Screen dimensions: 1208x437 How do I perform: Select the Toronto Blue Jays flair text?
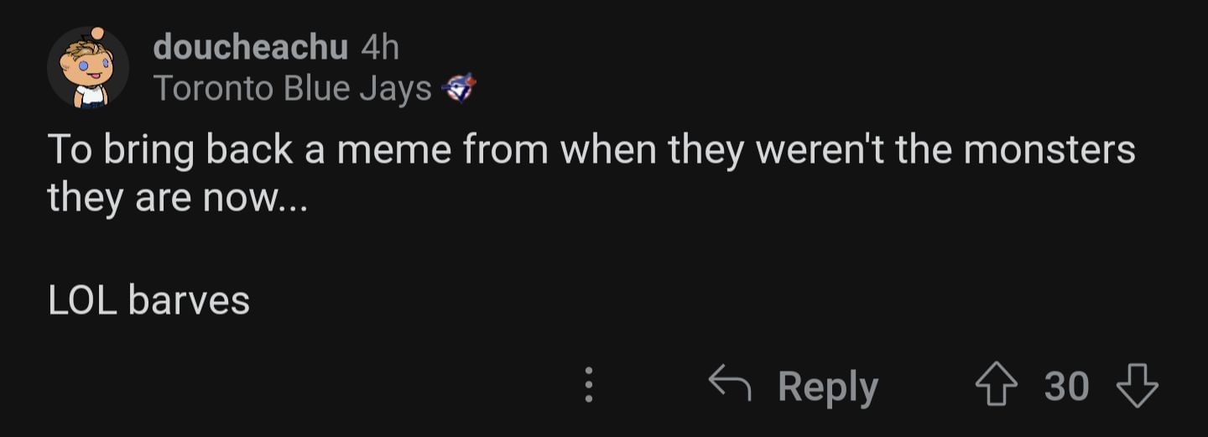click(292, 88)
